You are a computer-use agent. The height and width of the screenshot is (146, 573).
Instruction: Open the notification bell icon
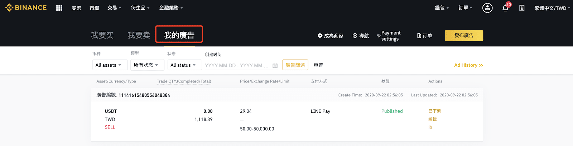[505, 8]
